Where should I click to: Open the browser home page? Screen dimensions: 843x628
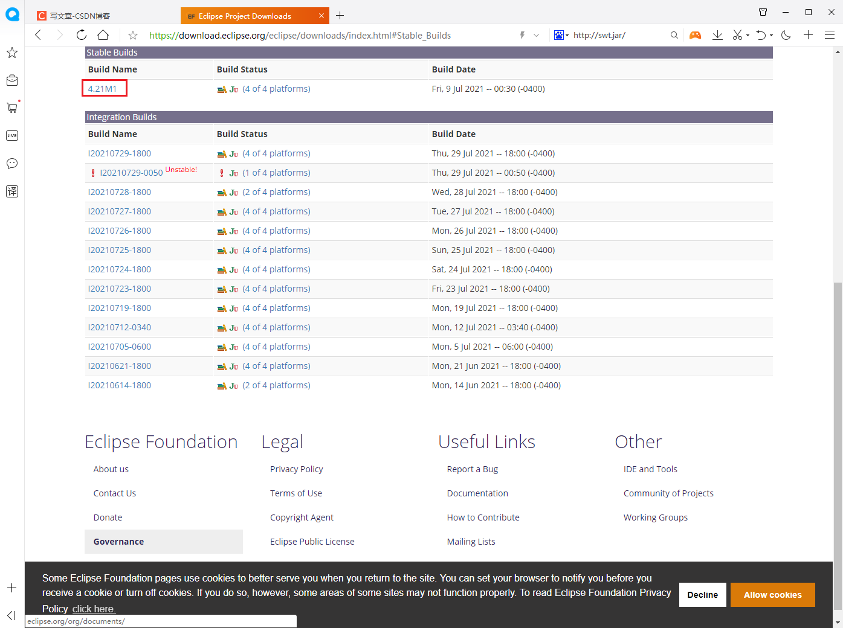pyautogui.click(x=103, y=35)
